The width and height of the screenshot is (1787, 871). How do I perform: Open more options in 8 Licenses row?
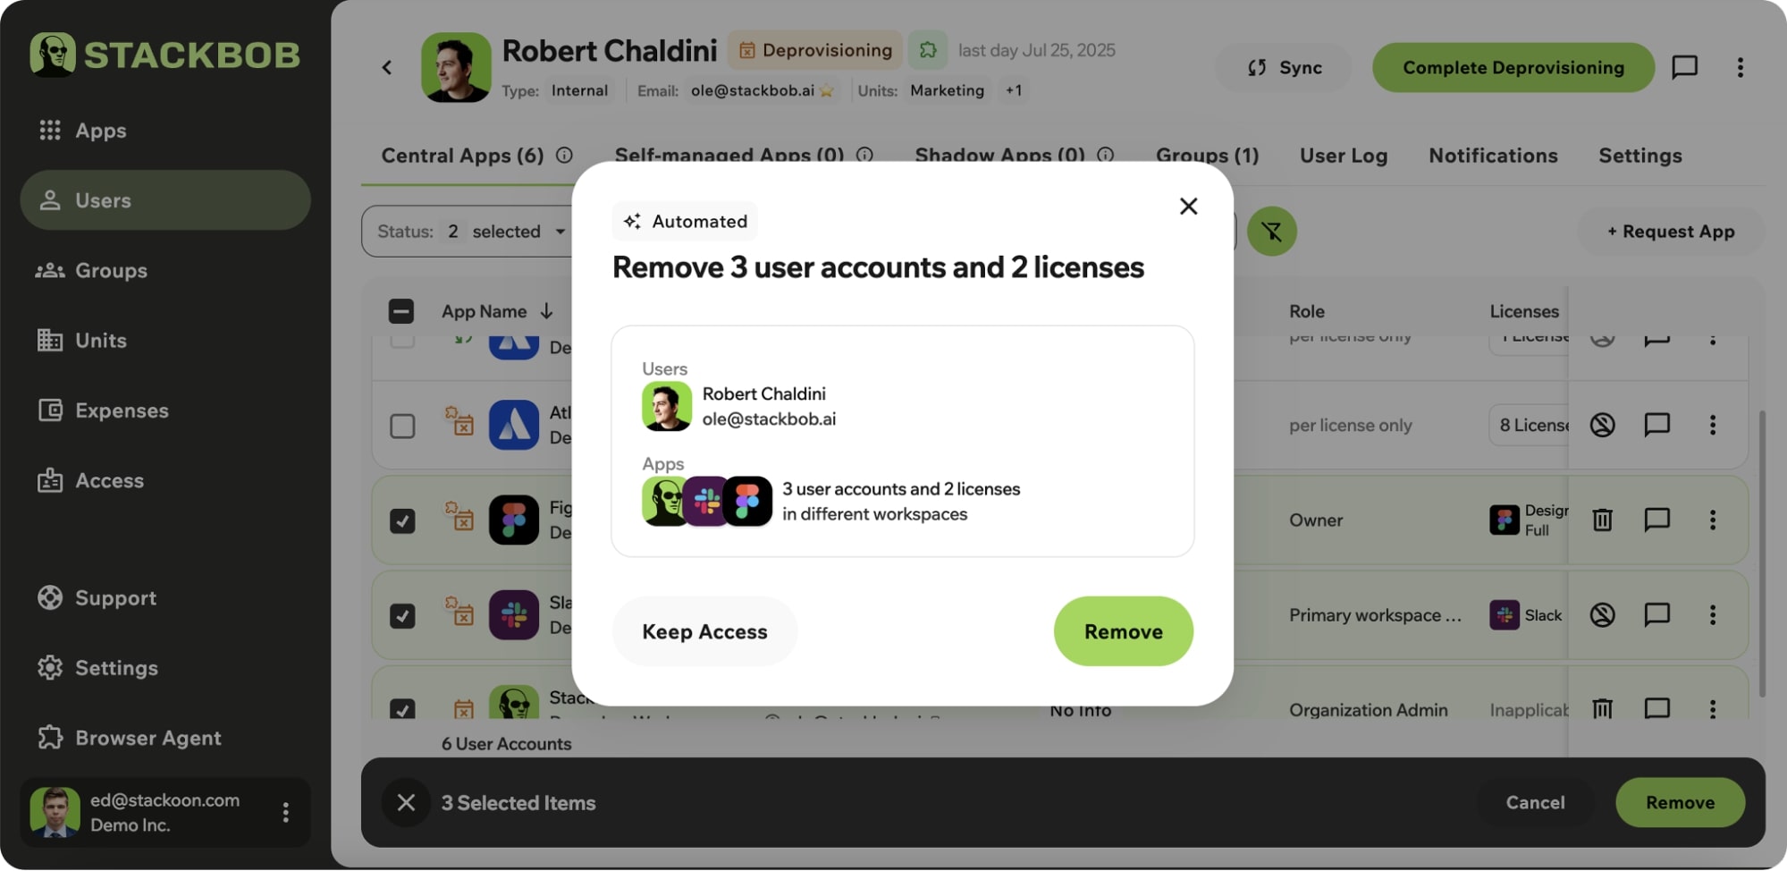1713,425
